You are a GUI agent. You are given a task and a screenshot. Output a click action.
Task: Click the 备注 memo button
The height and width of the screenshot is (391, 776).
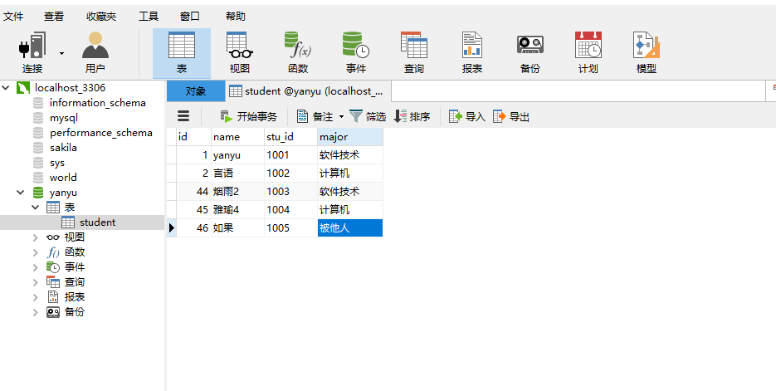coord(315,117)
